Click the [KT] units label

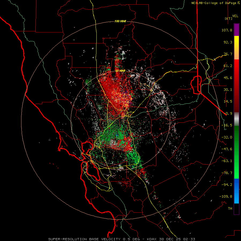(228, 18)
